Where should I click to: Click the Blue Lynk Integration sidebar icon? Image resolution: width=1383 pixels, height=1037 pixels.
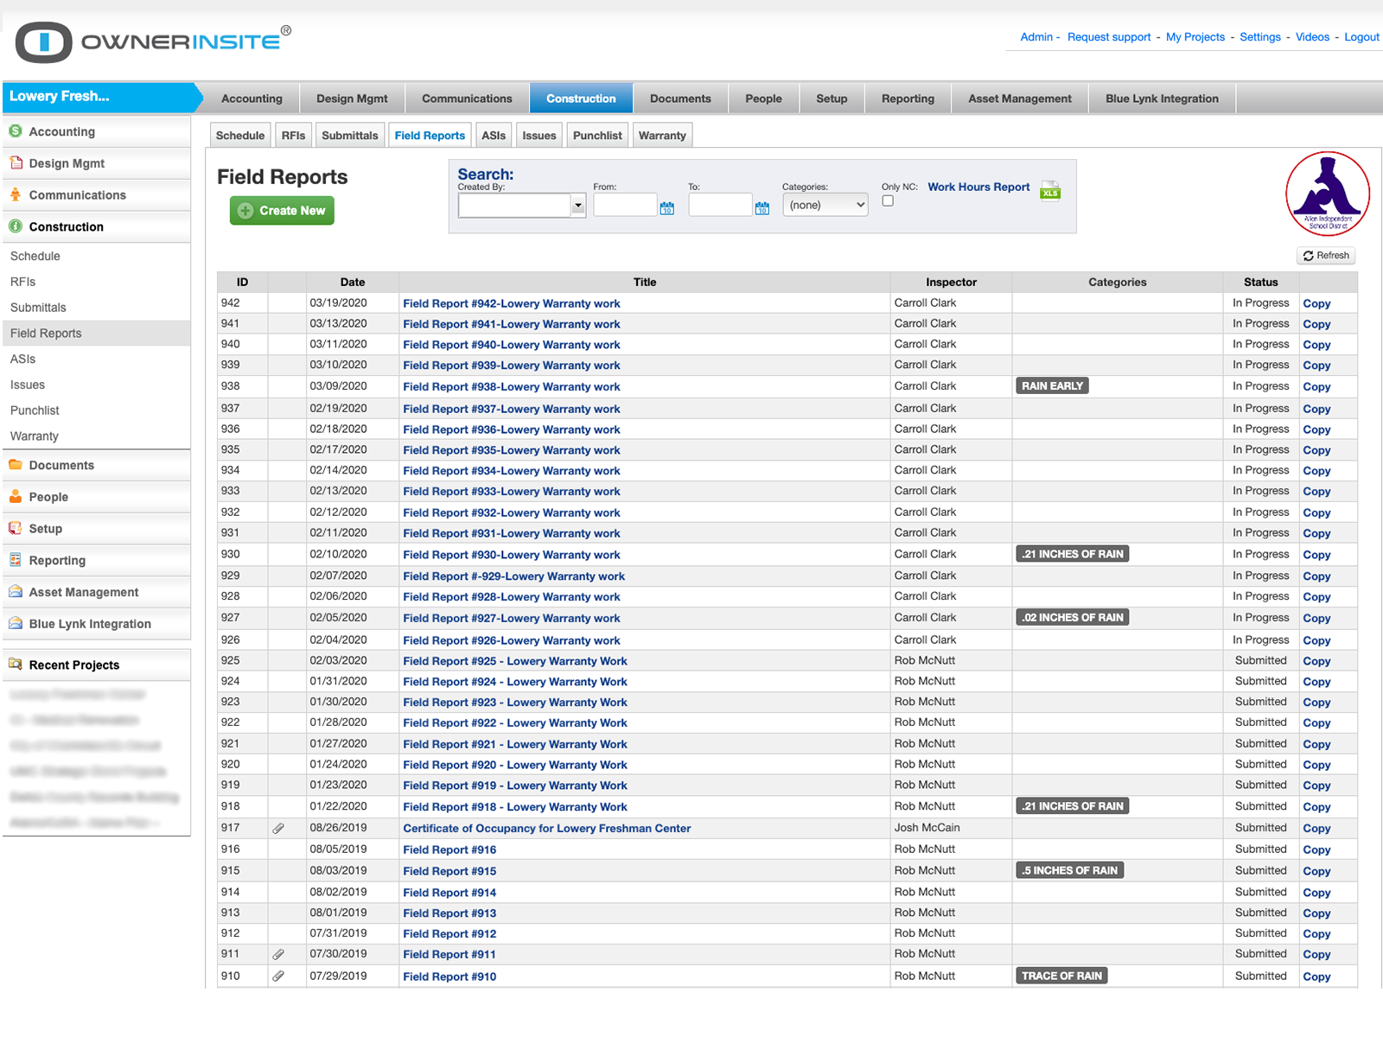point(15,623)
